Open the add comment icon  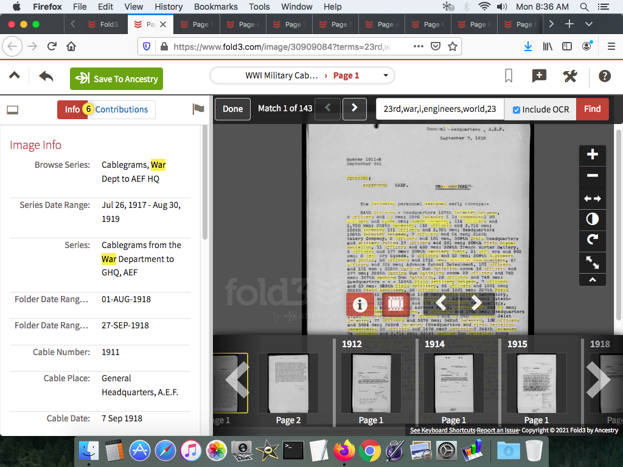click(539, 76)
